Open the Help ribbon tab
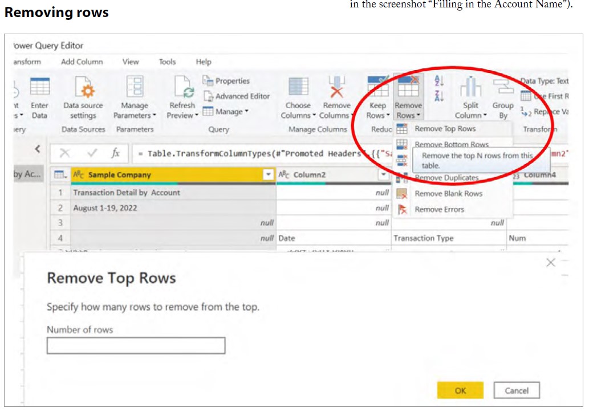 click(x=204, y=62)
